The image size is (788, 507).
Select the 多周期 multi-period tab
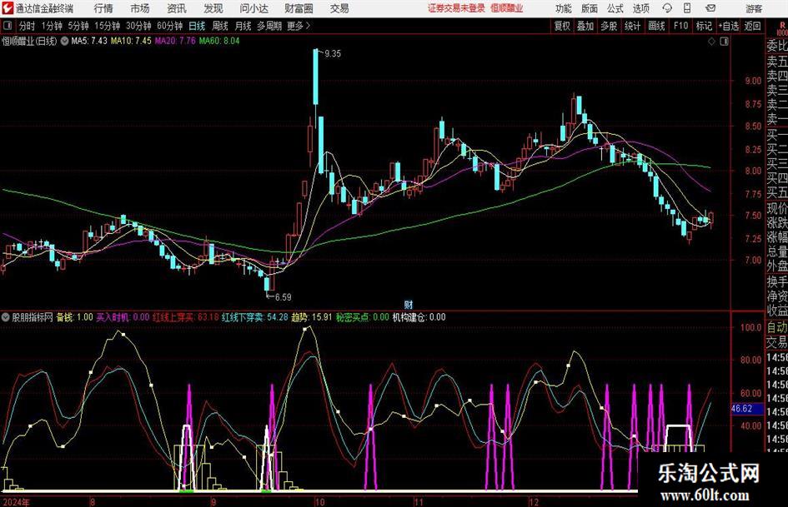269,26
